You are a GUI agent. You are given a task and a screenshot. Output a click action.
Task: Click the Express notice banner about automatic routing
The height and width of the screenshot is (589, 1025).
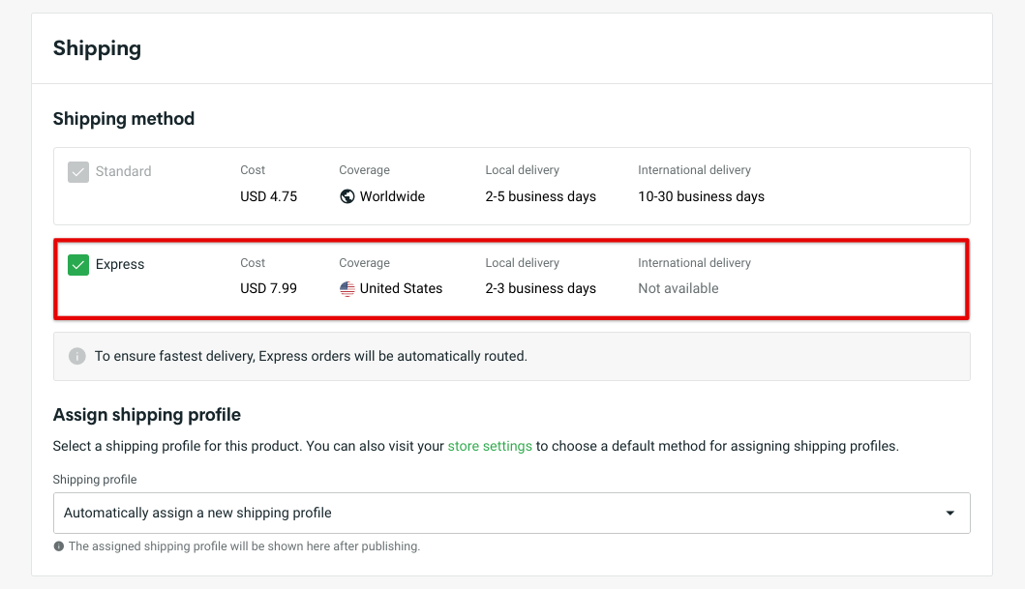pos(511,356)
